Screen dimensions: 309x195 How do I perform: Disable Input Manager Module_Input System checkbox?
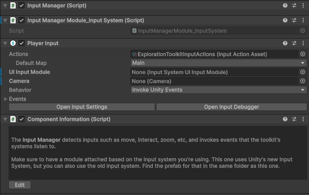pos(22,20)
